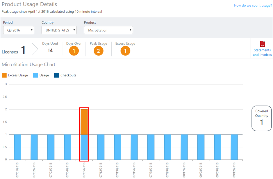This screenshot has width=273, height=179.
Task: Select the usage bar for 07/28/2016
Action: coord(151,147)
